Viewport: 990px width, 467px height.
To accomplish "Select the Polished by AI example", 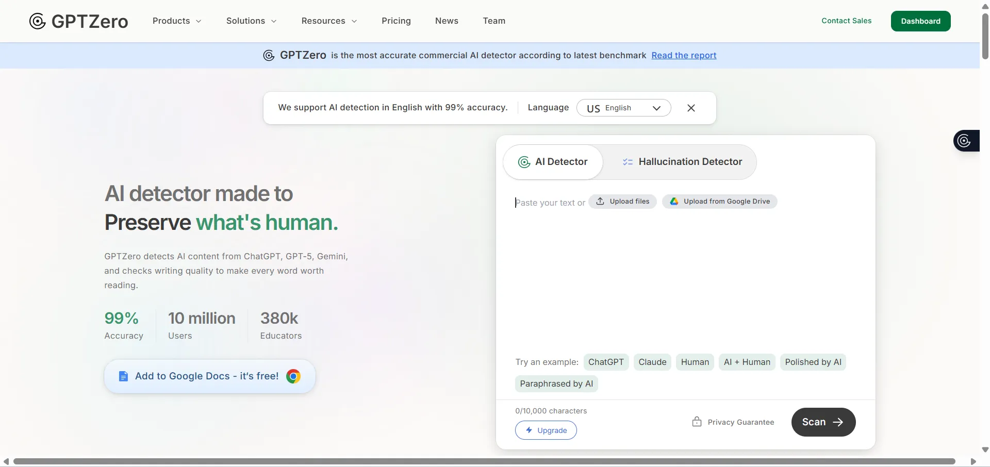I will tap(813, 362).
